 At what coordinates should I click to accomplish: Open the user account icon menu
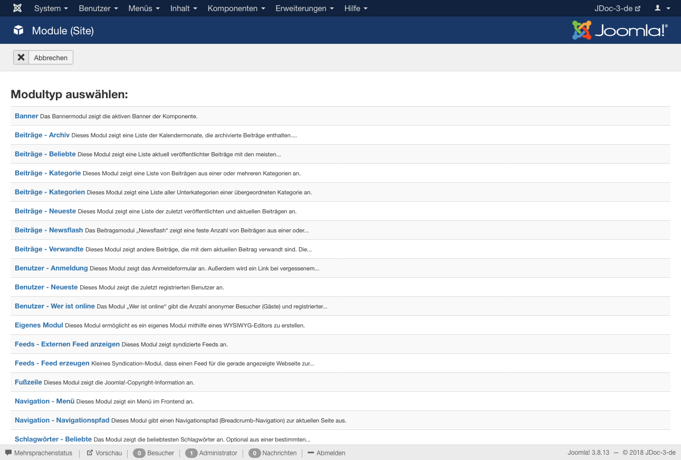(663, 8)
